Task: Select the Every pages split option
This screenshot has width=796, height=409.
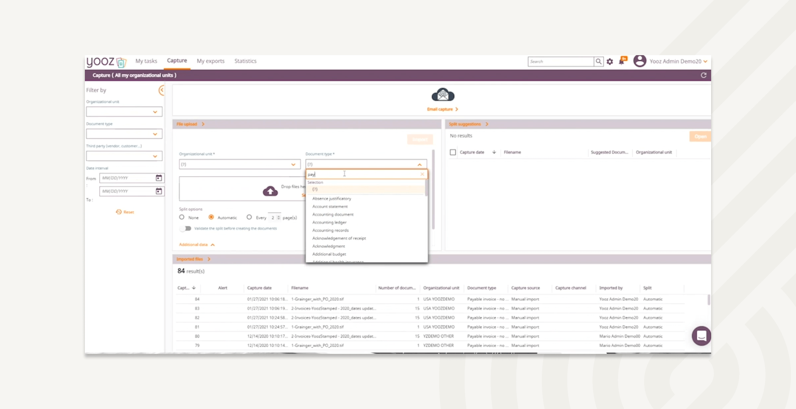Action: 249,217
